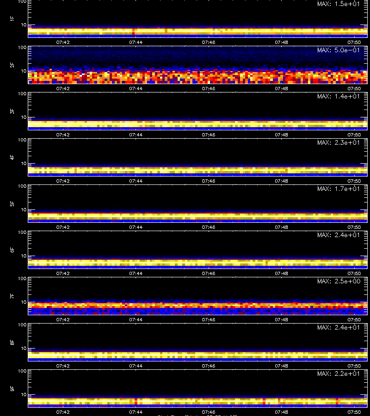Click the 'MAX: 1.5e+01' label in panel 1F
This screenshot has height=416, width=370.
pyautogui.click(x=339, y=4)
